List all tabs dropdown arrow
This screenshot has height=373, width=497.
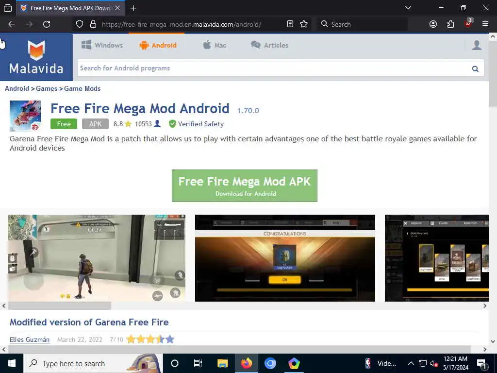coord(408,8)
